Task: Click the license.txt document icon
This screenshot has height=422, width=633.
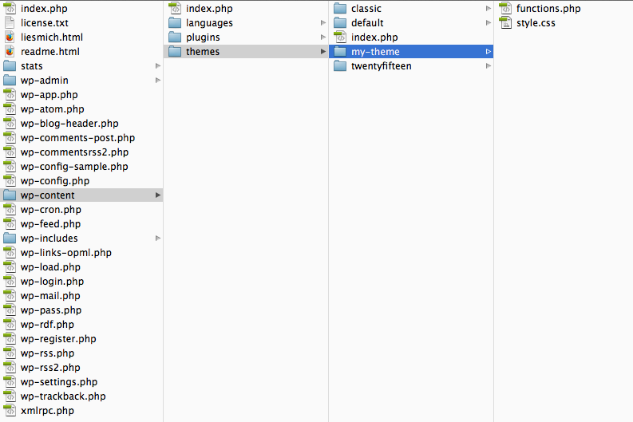Action: pyautogui.click(x=10, y=22)
